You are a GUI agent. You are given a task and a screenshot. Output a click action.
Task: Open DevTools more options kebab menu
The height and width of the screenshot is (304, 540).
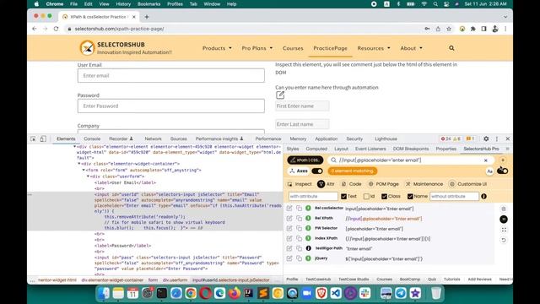[x=497, y=138]
